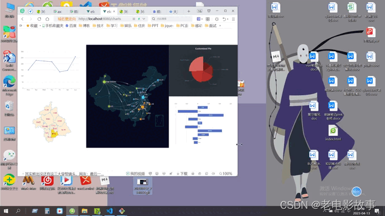This screenshot has width=385, height=216.
Task: Open the green WPS spreadsheet file on desktop
Action: (352, 12)
